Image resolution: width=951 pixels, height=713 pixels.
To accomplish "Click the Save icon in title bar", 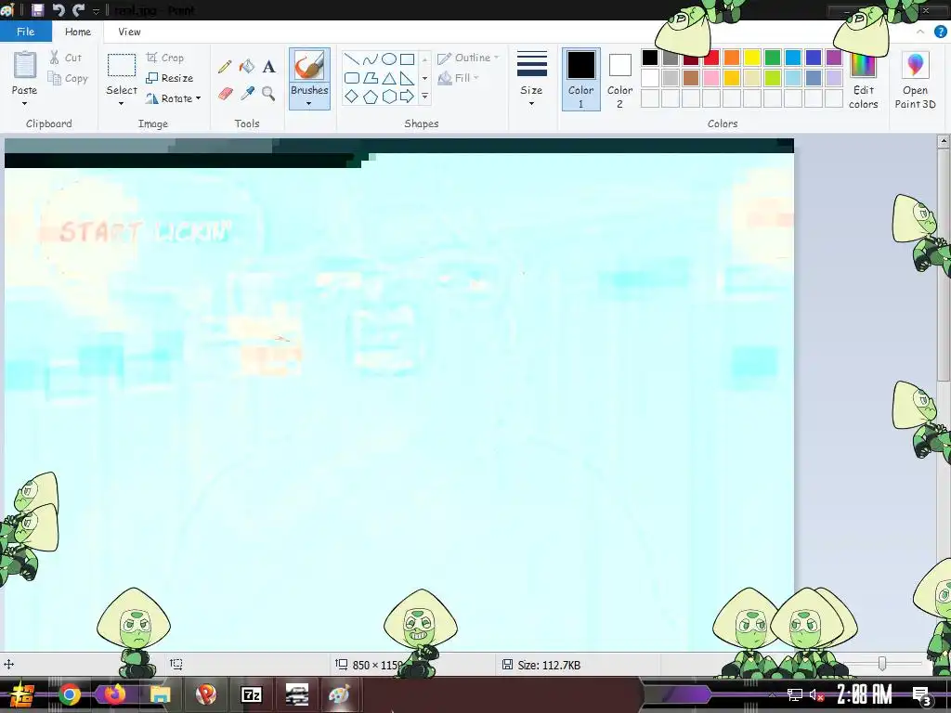I will [37, 10].
